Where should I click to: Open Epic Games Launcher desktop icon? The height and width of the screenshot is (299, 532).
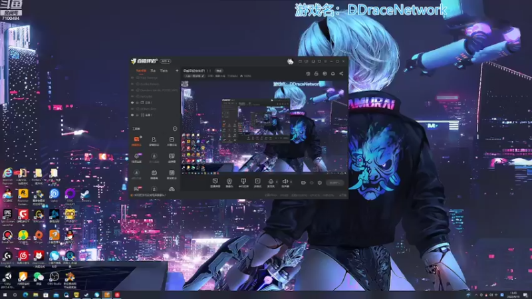[x=7, y=217]
